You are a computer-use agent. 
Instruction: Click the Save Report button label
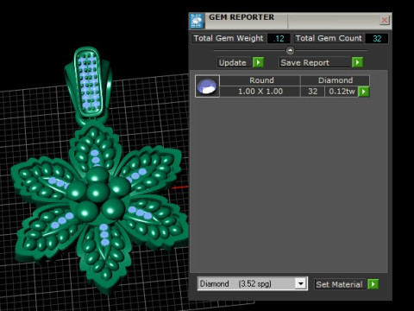315,62
